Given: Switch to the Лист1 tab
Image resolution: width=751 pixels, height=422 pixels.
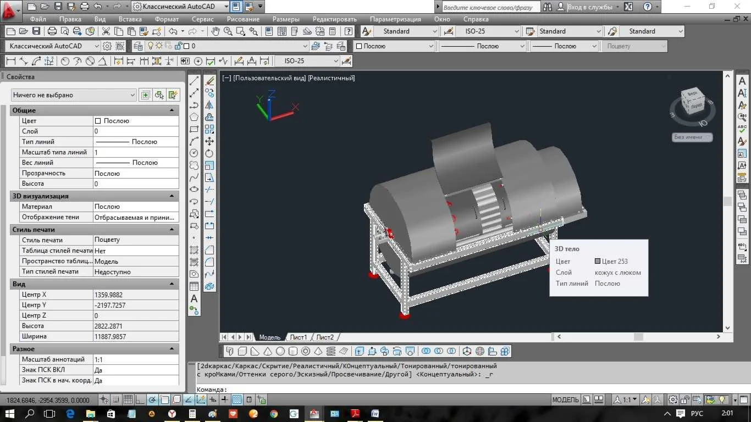Looking at the screenshot, I should pyautogui.click(x=298, y=337).
